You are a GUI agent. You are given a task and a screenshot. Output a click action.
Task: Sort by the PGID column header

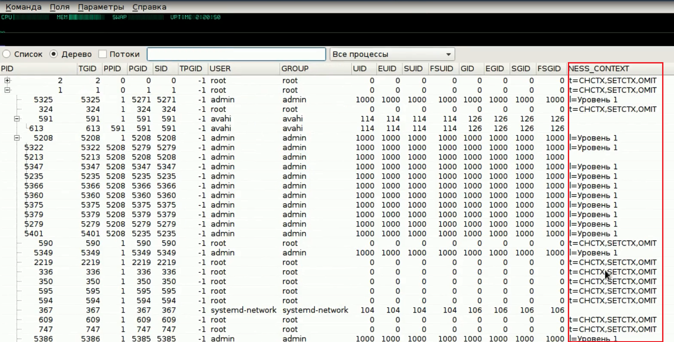(x=140, y=68)
